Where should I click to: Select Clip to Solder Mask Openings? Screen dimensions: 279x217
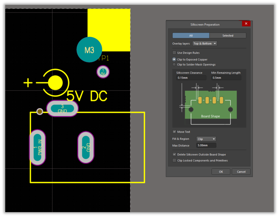[174, 64]
